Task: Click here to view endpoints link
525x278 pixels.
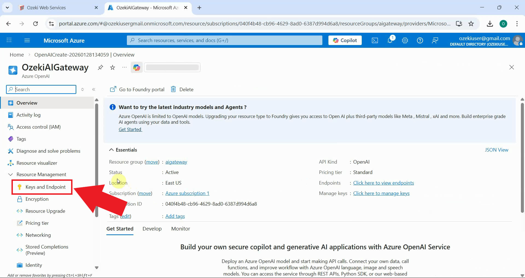Action: pos(383,183)
